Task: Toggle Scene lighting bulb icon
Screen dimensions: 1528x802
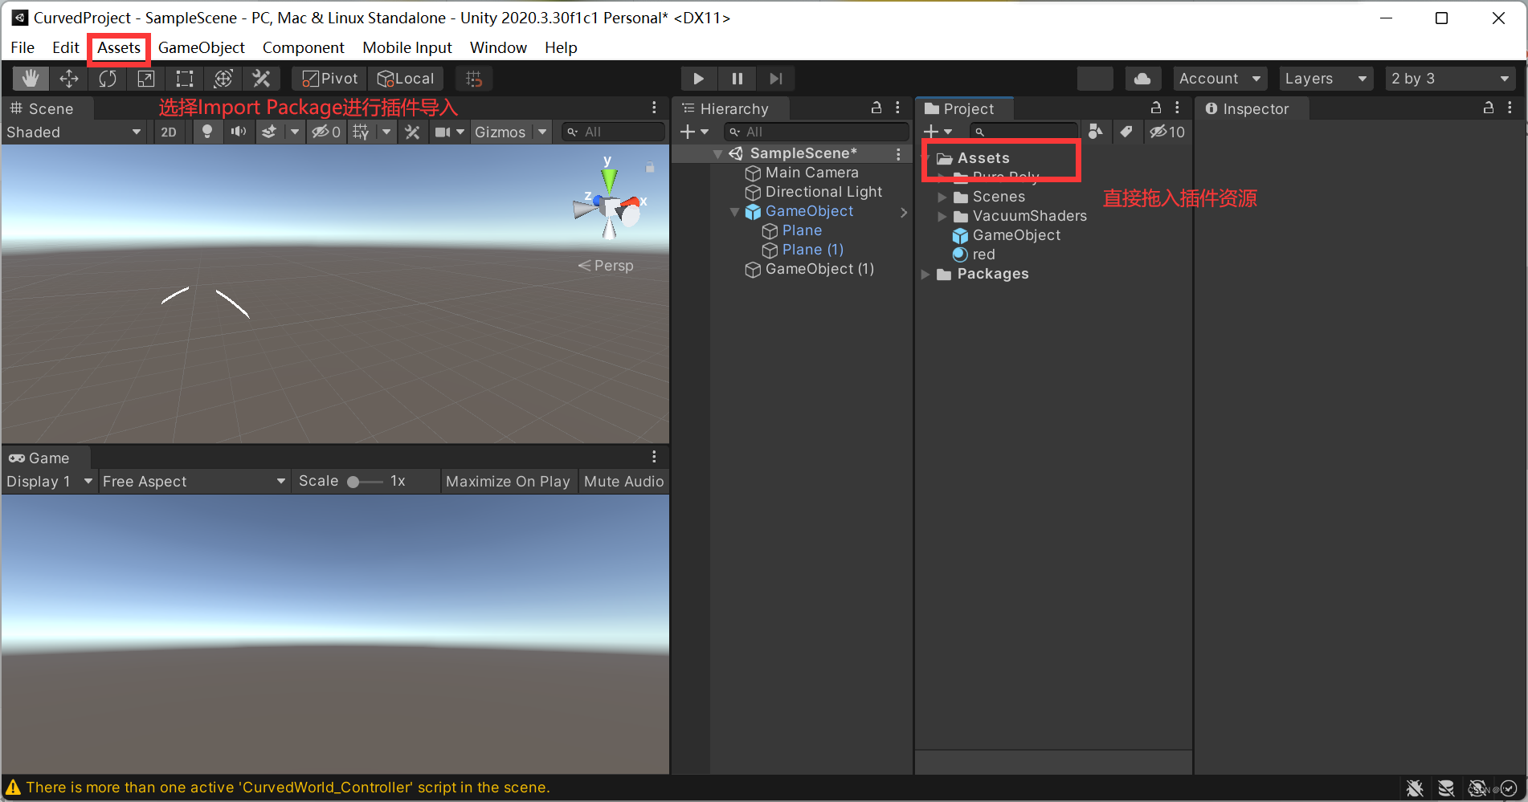Action: tap(207, 132)
